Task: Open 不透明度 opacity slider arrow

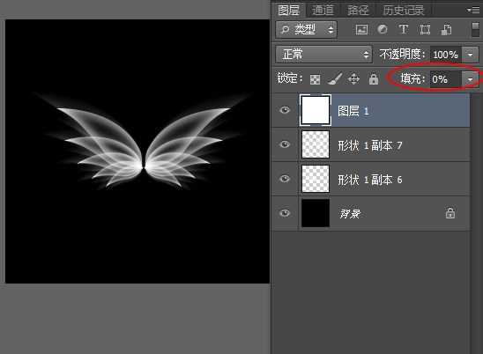Action: click(470, 55)
